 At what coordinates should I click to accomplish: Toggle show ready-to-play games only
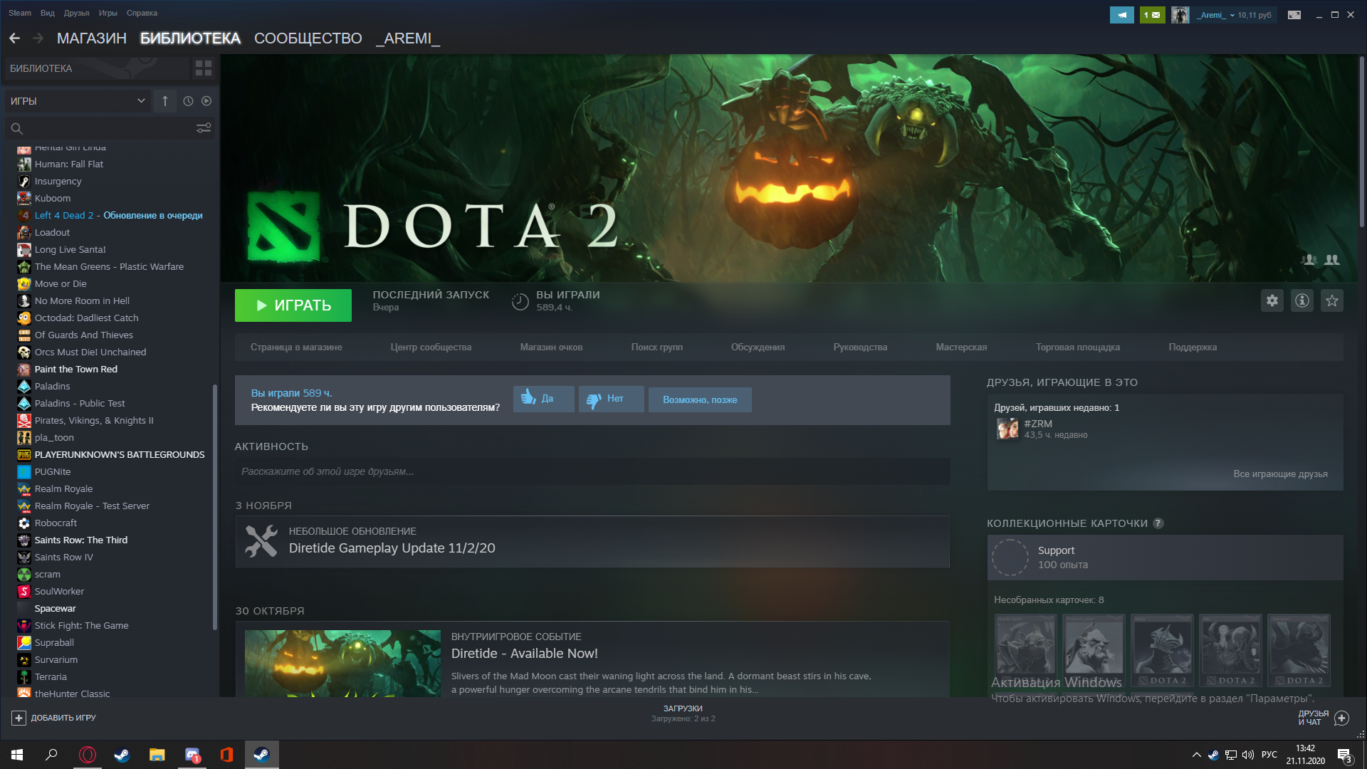click(x=206, y=101)
